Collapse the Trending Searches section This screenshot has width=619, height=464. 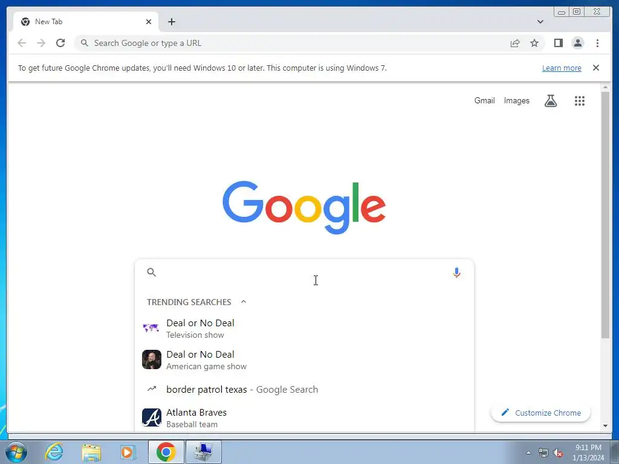[244, 302]
